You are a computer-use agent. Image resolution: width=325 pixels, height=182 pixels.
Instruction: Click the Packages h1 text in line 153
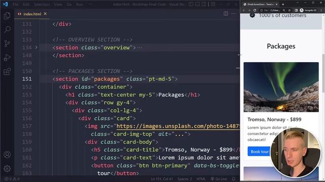[x=171, y=95]
